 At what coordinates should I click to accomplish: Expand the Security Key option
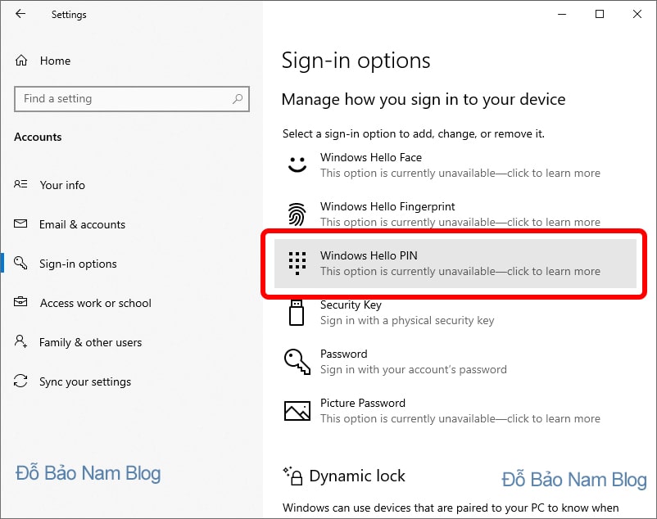[x=455, y=312]
